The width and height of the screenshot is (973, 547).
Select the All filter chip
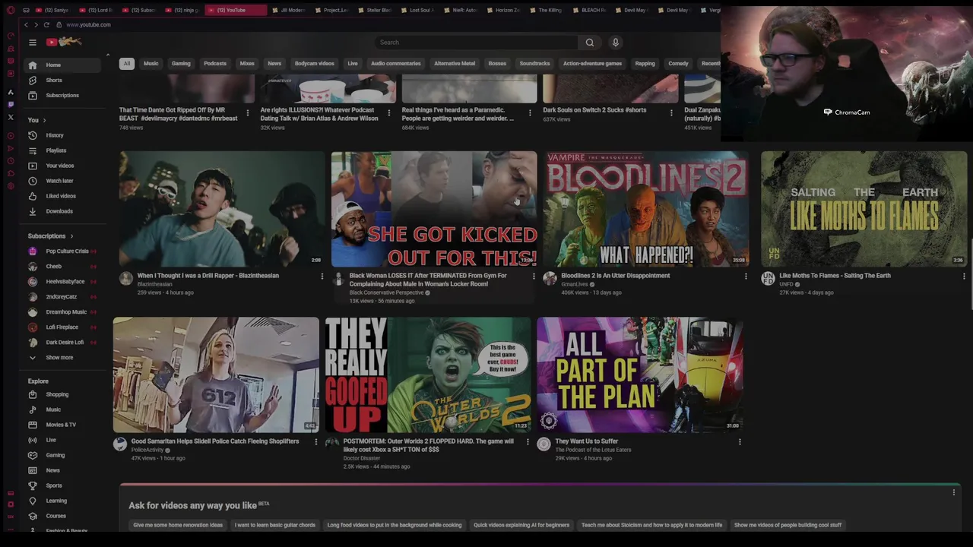tap(127, 64)
